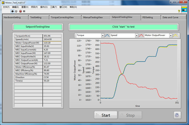Open the PIDSetting tab
Viewport: 189px width, 125px height.
[147, 17]
